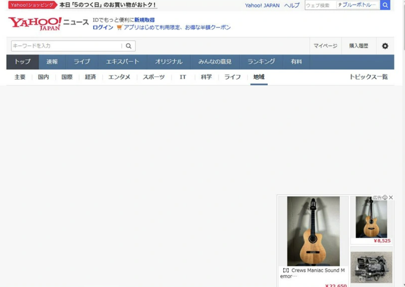Click the video camera ad thumbnail
405x287 pixels.
point(371,267)
